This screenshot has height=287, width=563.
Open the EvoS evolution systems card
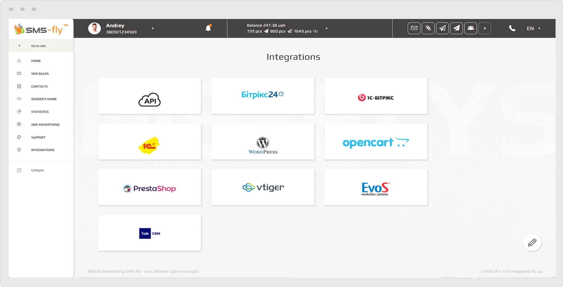tap(376, 187)
